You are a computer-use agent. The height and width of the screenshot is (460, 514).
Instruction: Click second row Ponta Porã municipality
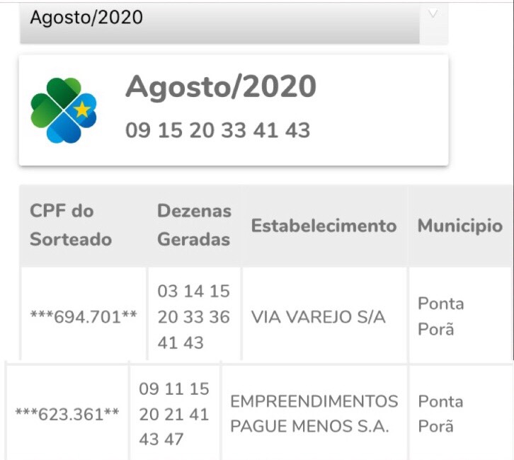click(440, 414)
